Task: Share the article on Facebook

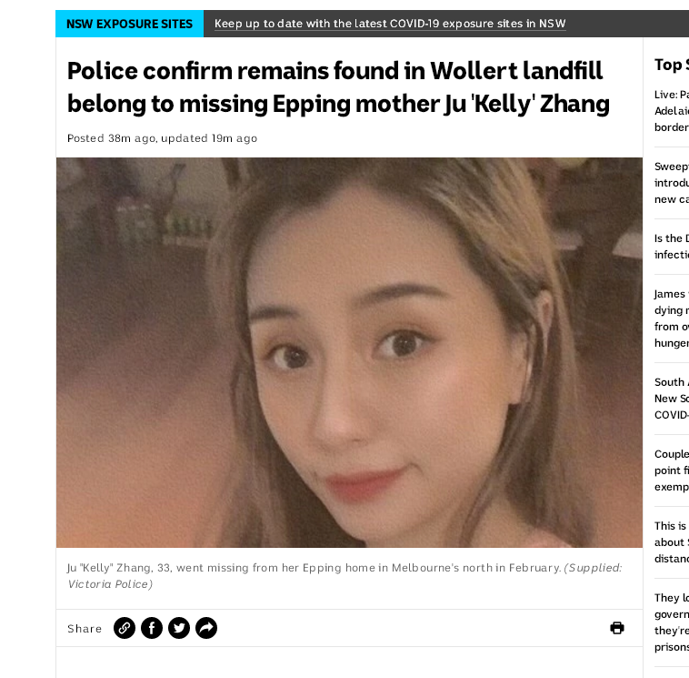Action: click(x=152, y=628)
